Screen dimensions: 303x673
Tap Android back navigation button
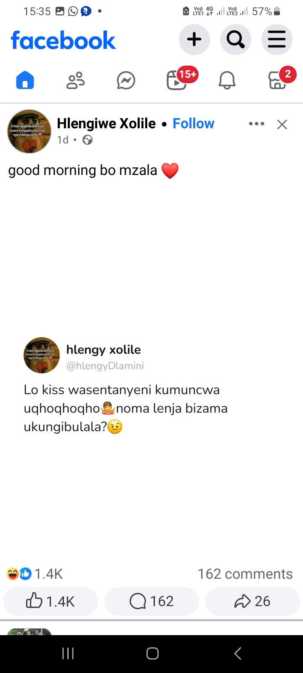[238, 653]
